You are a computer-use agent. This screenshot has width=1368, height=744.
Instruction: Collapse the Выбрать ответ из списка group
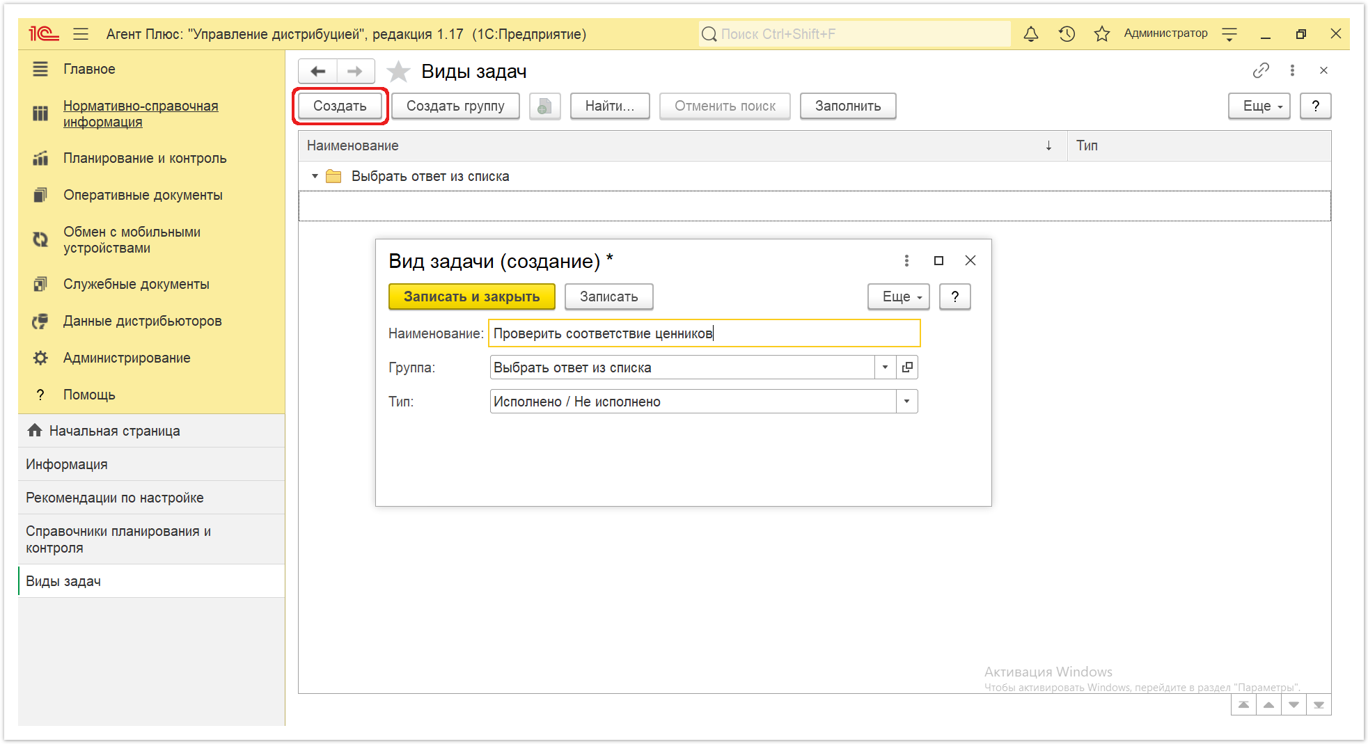[315, 176]
